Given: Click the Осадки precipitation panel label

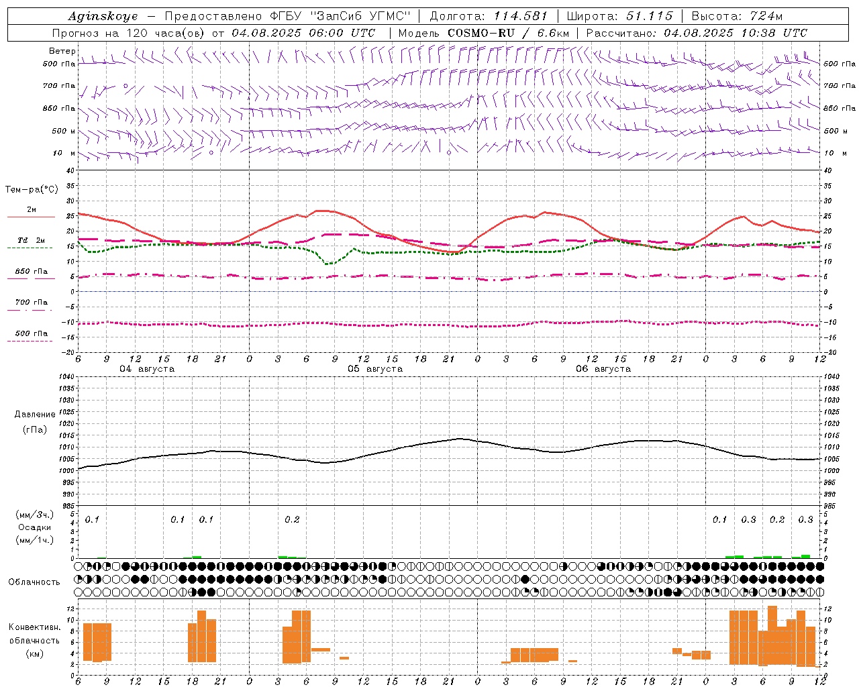Looking at the screenshot, I should click(34, 527).
